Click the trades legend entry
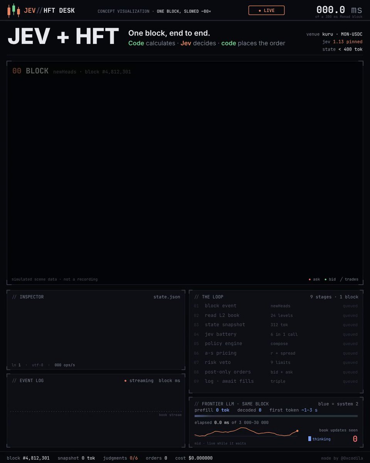Image resolution: width=370 pixels, height=463 pixels. (349, 279)
